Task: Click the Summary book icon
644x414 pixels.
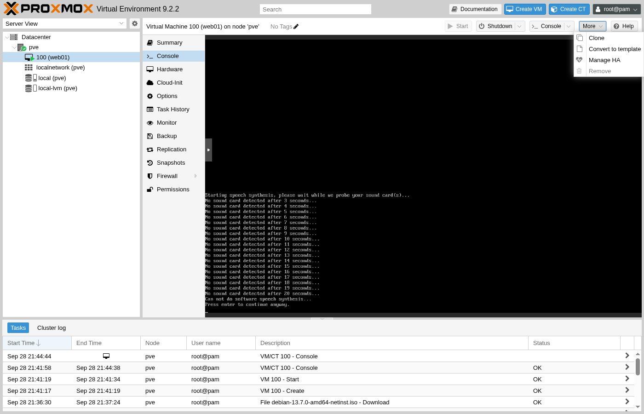Action: click(150, 43)
